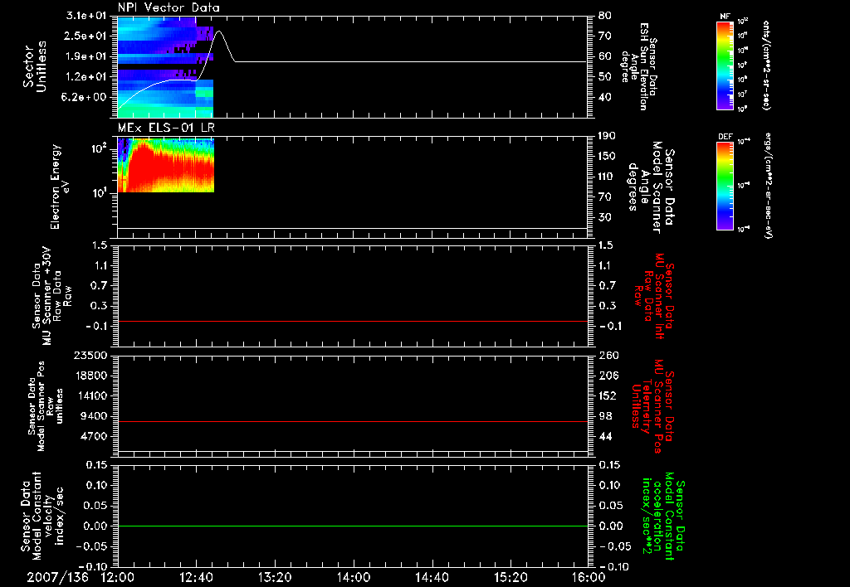Click the 260 right-axis tick label
The width and height of the screenshot is (850, 587).
coord(608,355)
